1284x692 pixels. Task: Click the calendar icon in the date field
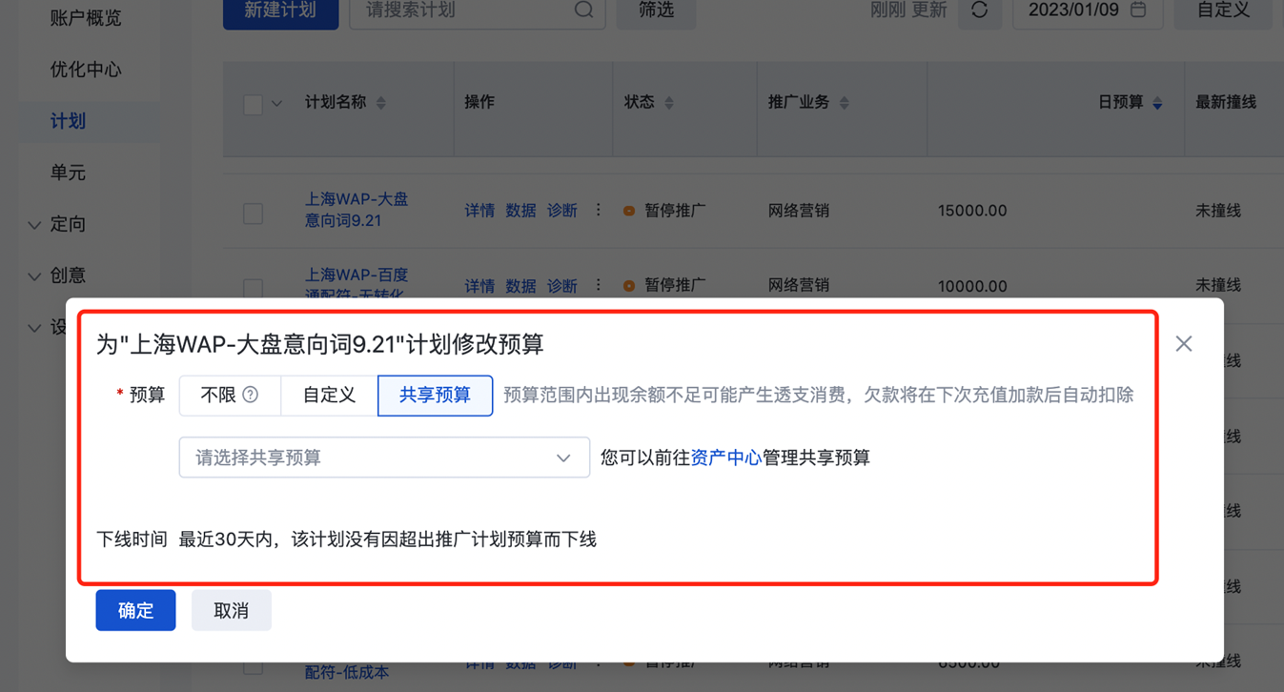pyautogui.click(x=1138, y=10)
